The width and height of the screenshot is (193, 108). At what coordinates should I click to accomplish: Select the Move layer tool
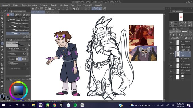point(2,25)
